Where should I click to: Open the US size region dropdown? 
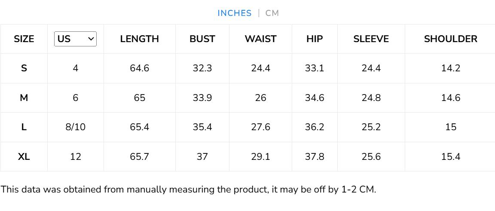(76, 39)
